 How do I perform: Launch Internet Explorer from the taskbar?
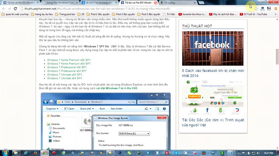click(x=26, y=153)
